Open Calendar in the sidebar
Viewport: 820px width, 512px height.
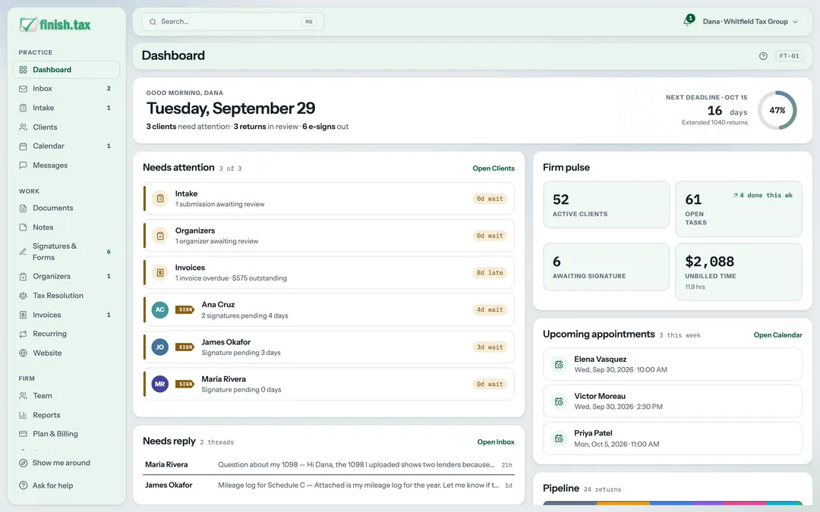tap(66, 146)
